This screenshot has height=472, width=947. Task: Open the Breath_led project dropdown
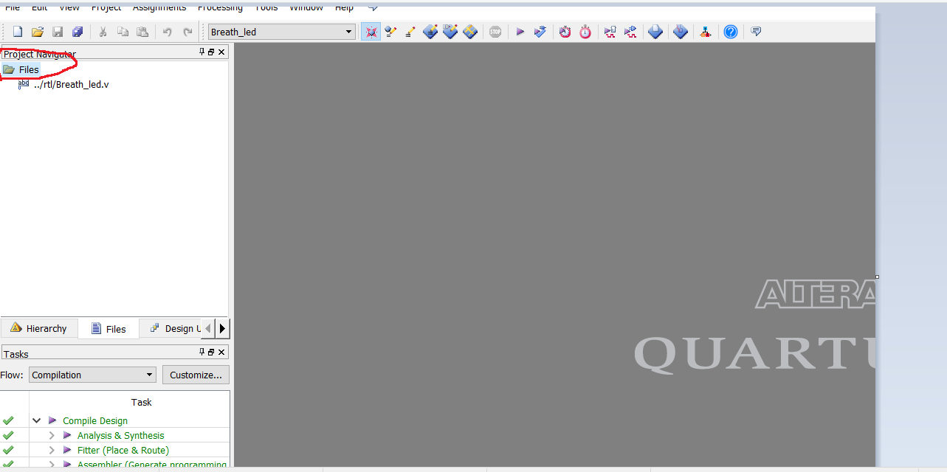[347, 32]
